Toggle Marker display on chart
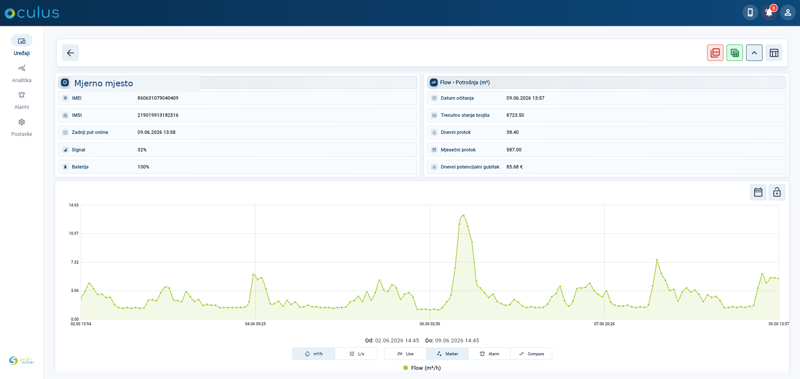Viewport: 800px width, 379px height. pos(447,354)
